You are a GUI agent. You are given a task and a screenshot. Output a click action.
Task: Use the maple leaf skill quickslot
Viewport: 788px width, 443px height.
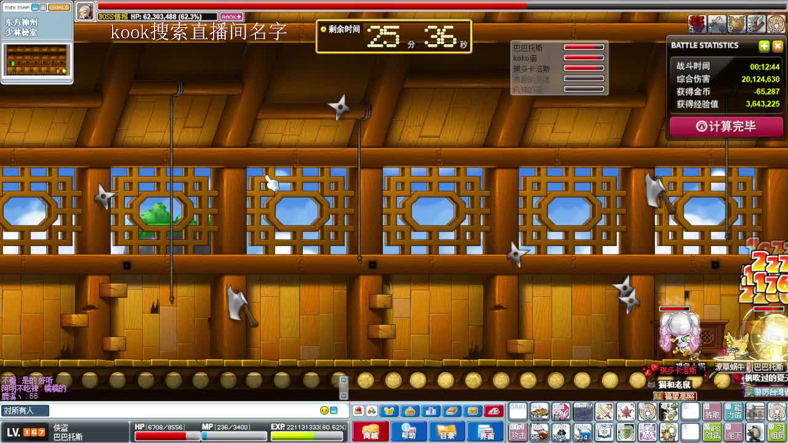click(x=625, y=412)
